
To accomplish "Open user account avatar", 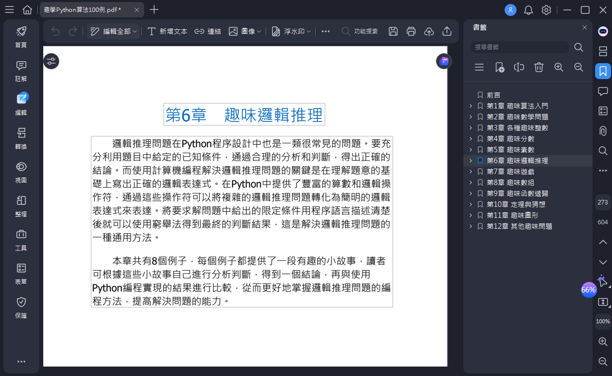I will 510,10.
